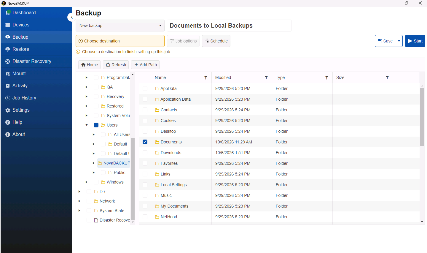This screenshot has height=253, width=427.
Task: Click the Dashboard icon in sidebar
Action: click(x=8, y=12)
